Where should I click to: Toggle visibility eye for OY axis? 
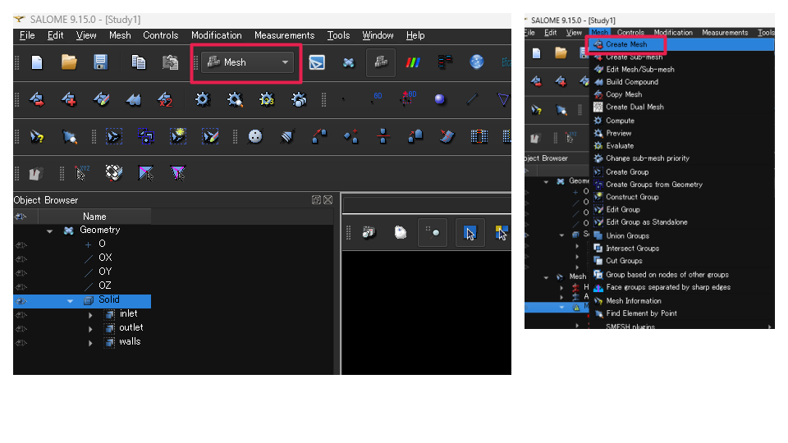click(x=21, y=272)
